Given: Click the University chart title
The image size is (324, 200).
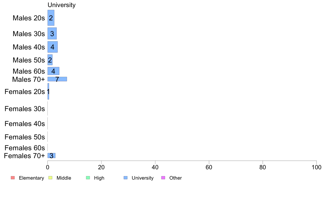Looking at the screenshot, I should pyautogui.click(x=62, y=5).
